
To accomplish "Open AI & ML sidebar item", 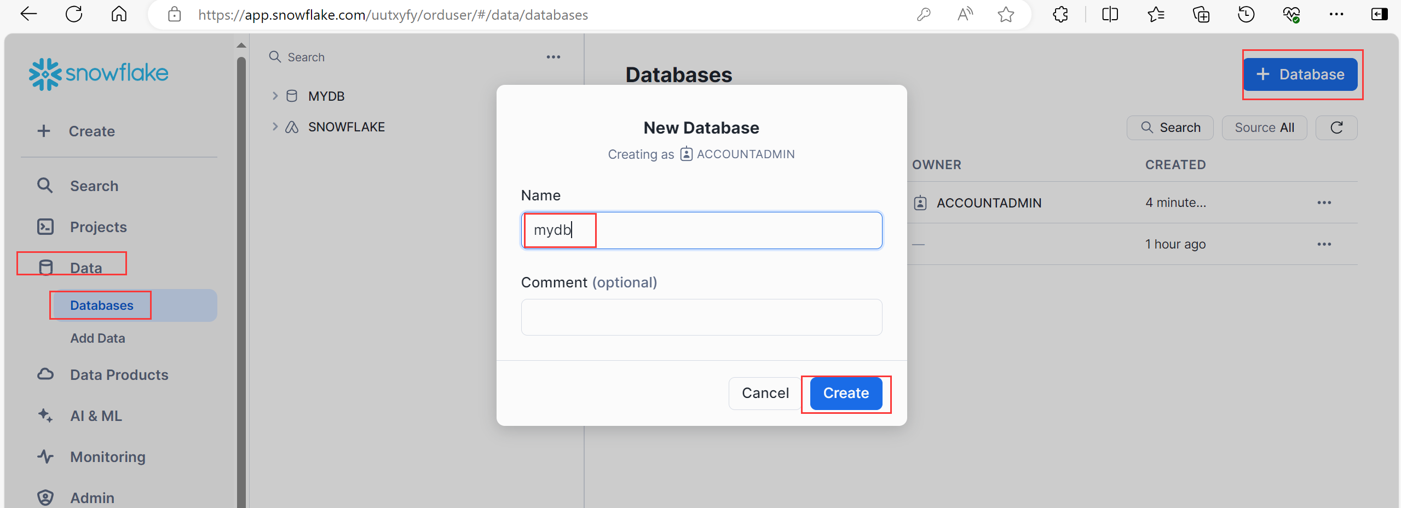I will (x=96, y=415).
